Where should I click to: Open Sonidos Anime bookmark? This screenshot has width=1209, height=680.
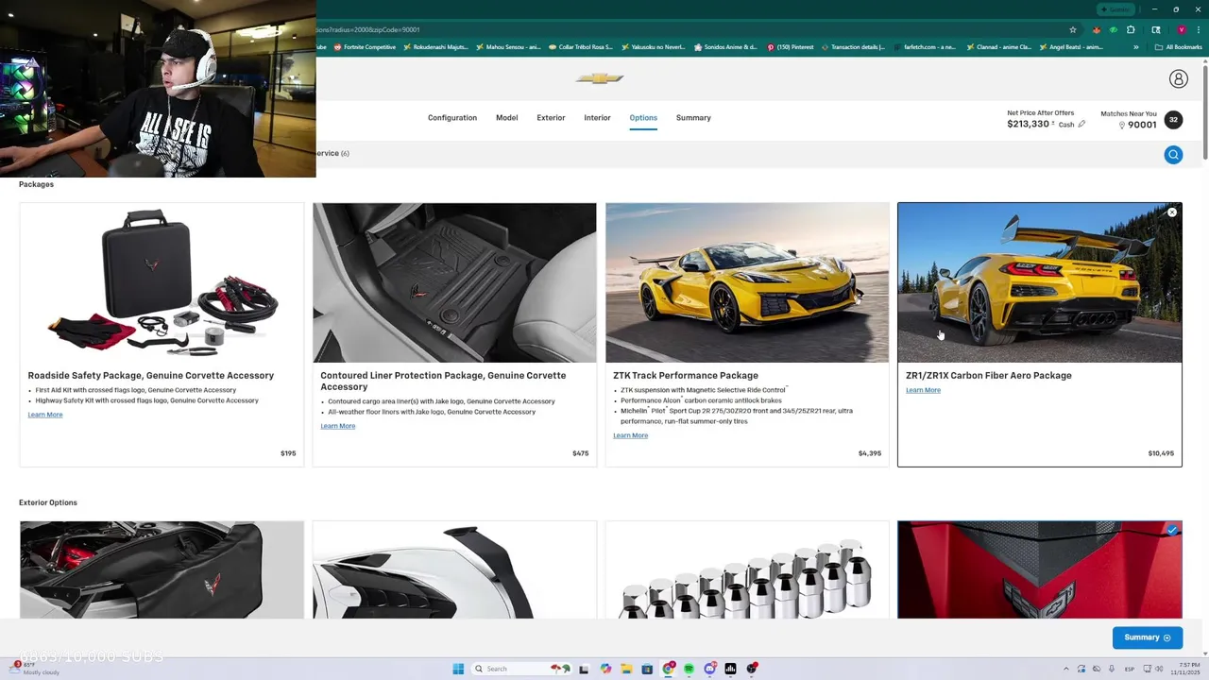(x=725, y=47)
